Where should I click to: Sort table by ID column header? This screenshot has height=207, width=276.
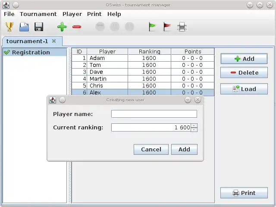pos(79,51)
